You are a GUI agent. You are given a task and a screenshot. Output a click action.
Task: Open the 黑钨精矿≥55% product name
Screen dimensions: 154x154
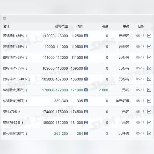13,47
